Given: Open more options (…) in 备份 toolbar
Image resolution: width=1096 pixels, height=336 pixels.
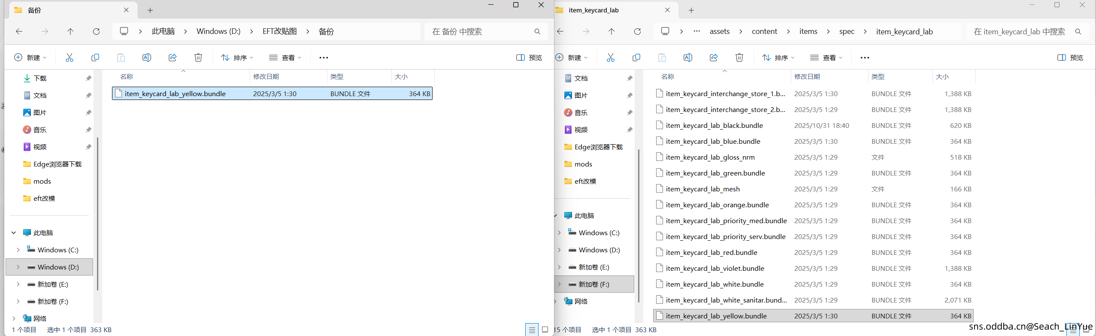Looking at the screenshot, I should [x=324, y=58].
